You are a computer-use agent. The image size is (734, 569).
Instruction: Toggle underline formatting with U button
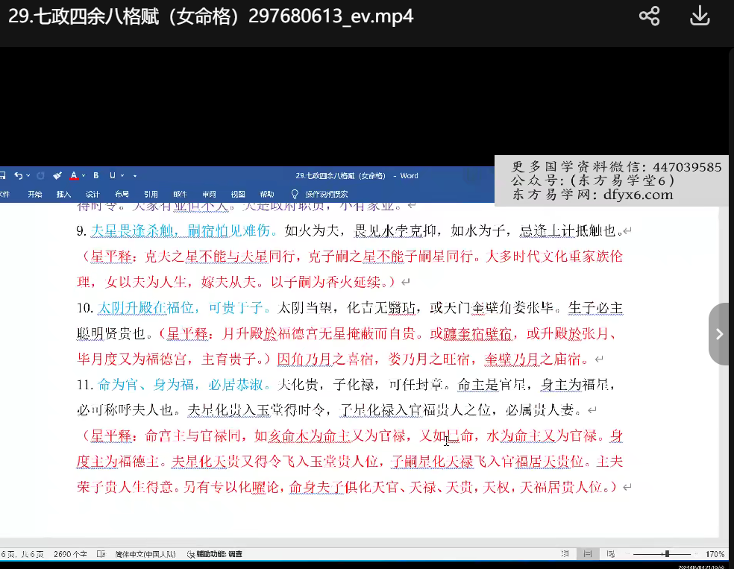pos(113,176)
